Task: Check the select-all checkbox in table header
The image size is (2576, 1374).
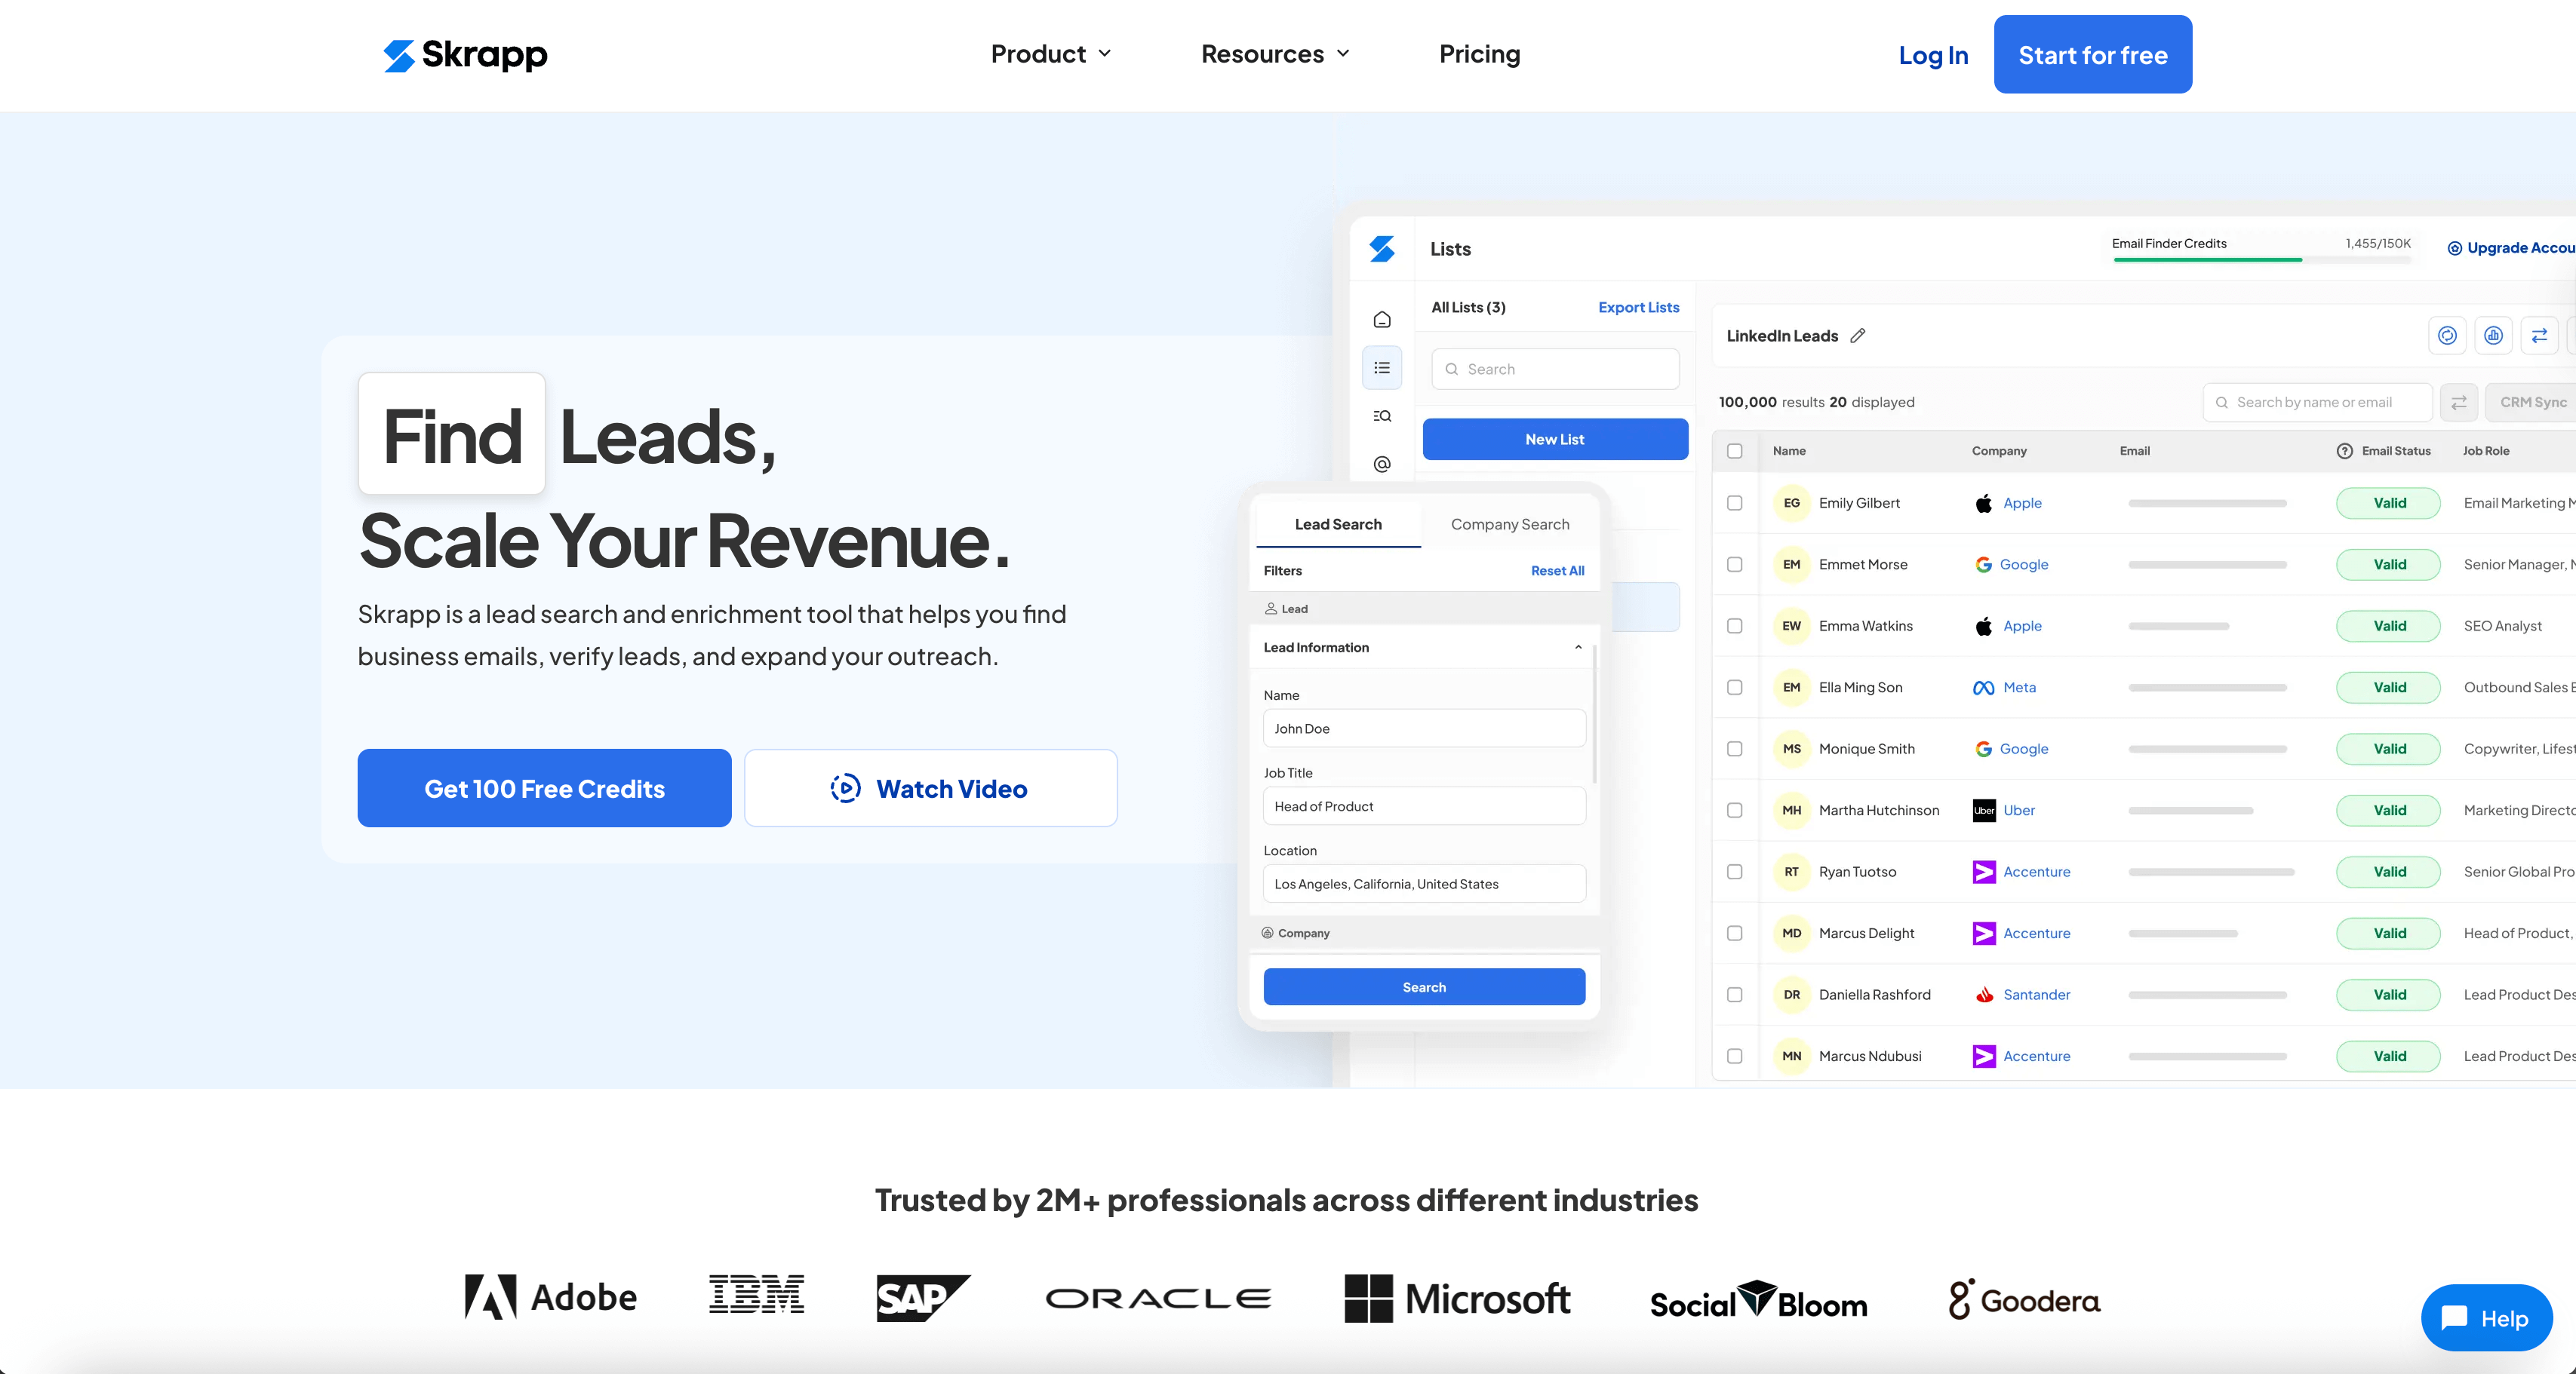Action: 1735,451
